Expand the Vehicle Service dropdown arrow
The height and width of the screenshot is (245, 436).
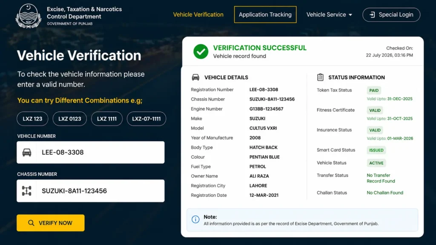[x=350, y=15]
